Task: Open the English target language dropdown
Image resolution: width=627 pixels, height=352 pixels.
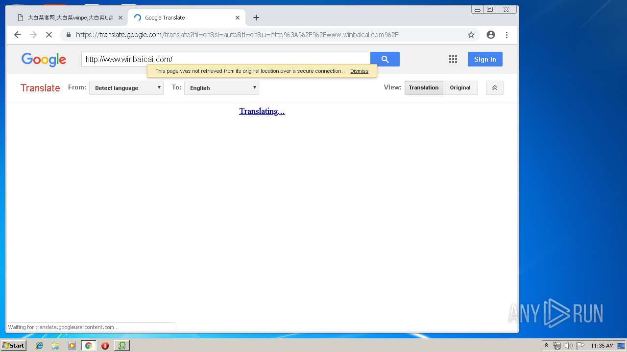Action: (x=221, y=88)
